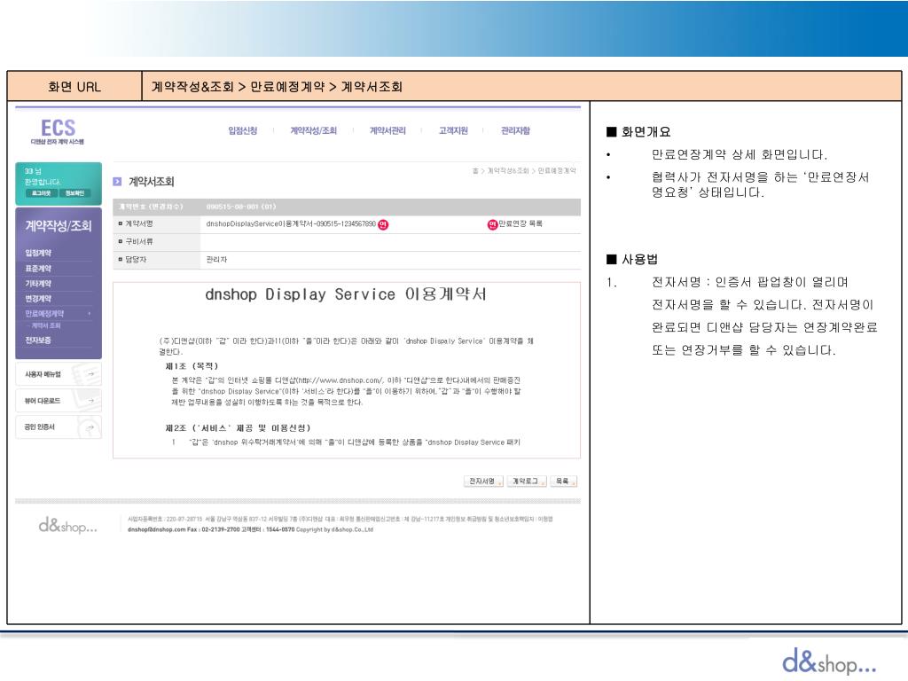
Task: Open the 사용자 메뉴얼 banner
Action: tap(59, 374)
